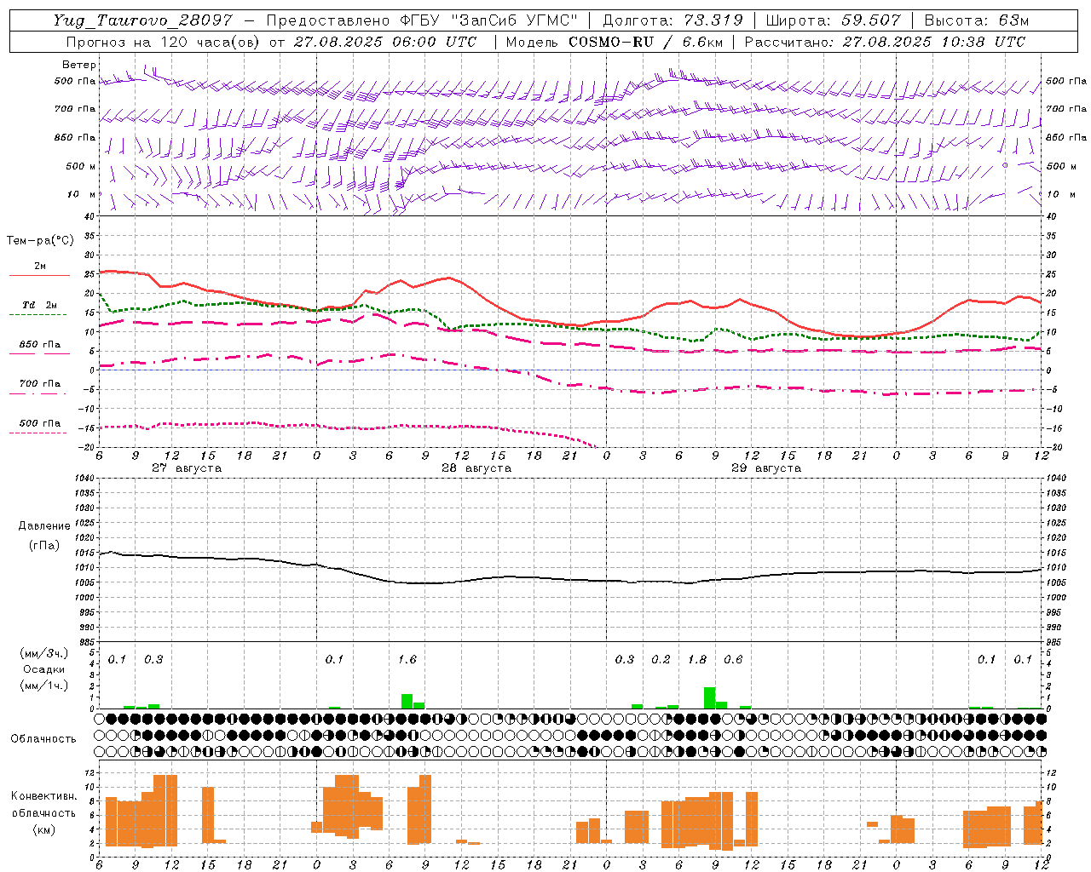The height and width of the screenshot is (872, 1091).
Task: Click the Осадки panel label
Action: 44,669
